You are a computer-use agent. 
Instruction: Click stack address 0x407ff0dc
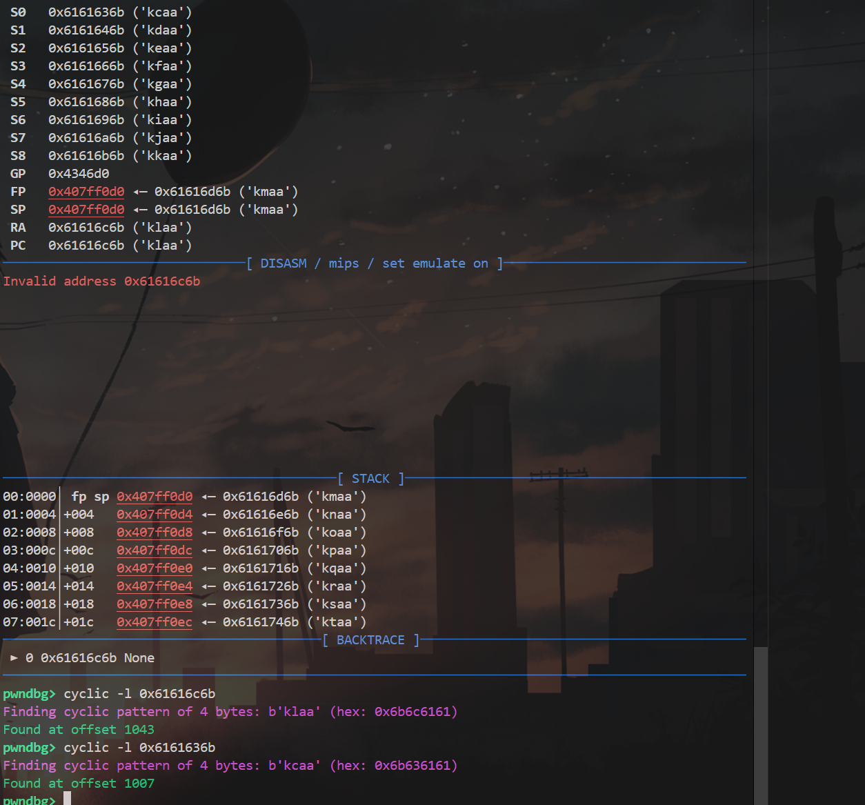click(155, 550)
